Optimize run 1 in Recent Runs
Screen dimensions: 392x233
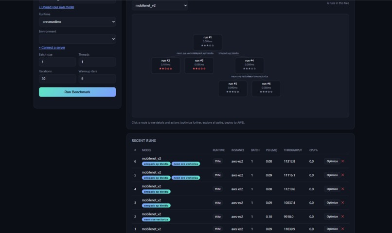332,229
